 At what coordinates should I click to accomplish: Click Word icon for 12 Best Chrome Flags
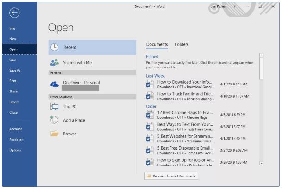[x=150, y=115]
